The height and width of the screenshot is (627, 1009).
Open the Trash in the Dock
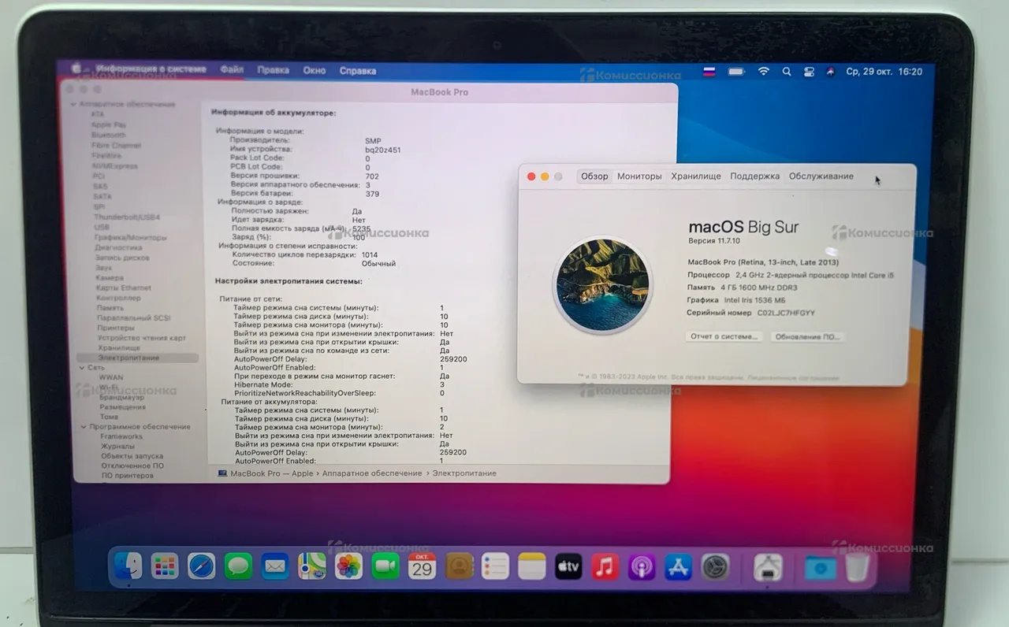click(x=858, y=567)
